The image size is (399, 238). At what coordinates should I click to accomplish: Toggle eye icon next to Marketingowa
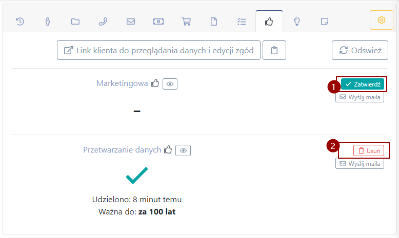point(170,84)
